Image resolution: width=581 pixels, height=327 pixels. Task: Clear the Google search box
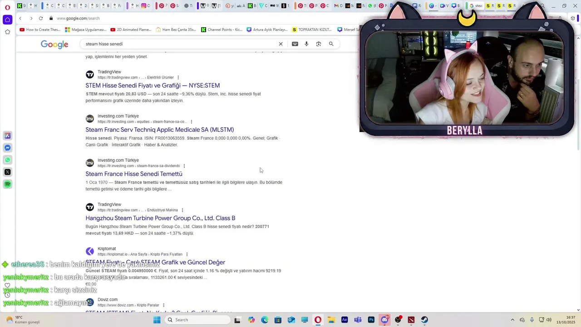[x=281, y=44]
